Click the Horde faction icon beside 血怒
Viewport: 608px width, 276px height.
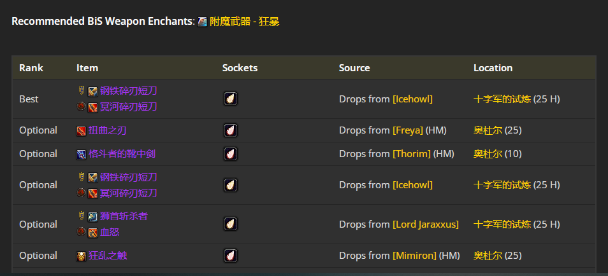tap(81, 232)
